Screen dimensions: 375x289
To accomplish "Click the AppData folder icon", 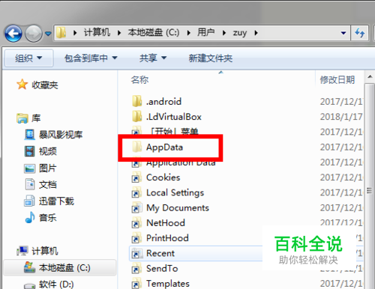I will pyautogui.click(x=137, y=147).
